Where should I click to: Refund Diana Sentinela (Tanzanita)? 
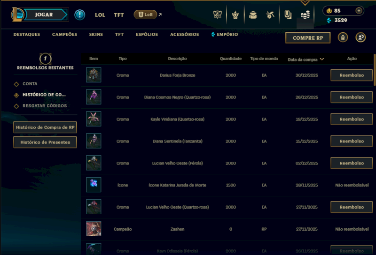(352, 141)
